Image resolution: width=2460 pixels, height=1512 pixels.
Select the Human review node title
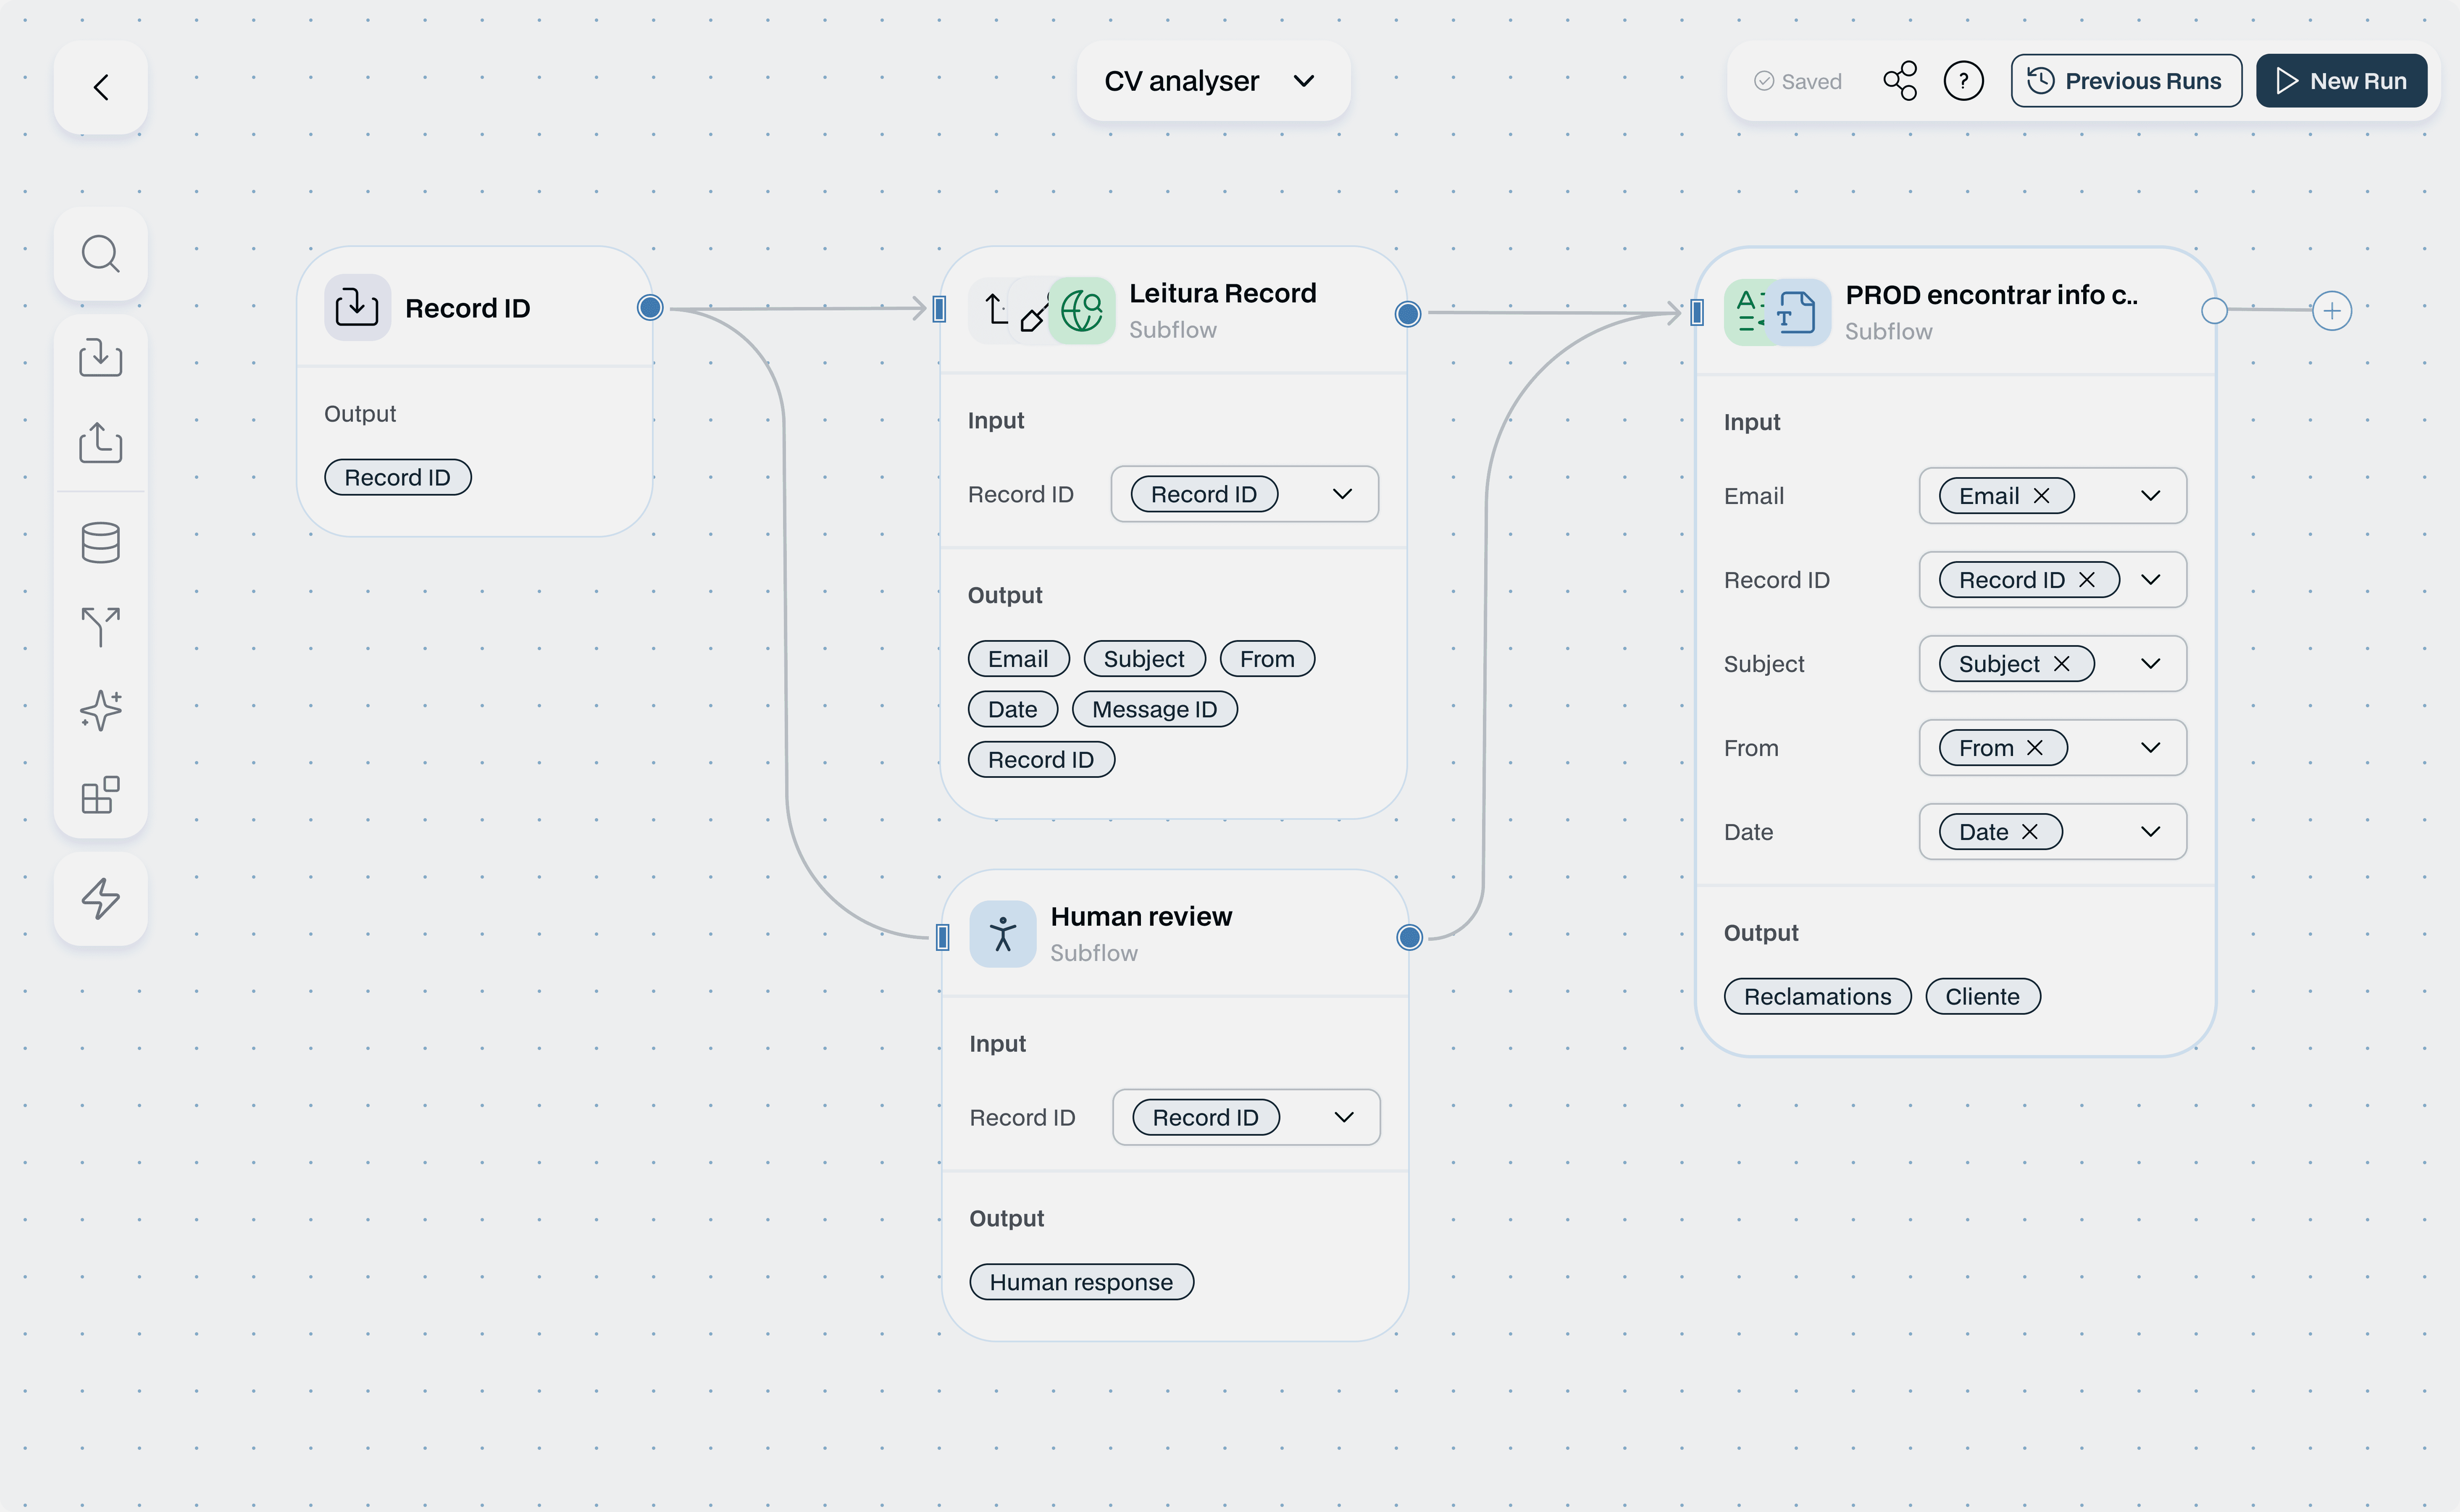(x=1141, y=916)
